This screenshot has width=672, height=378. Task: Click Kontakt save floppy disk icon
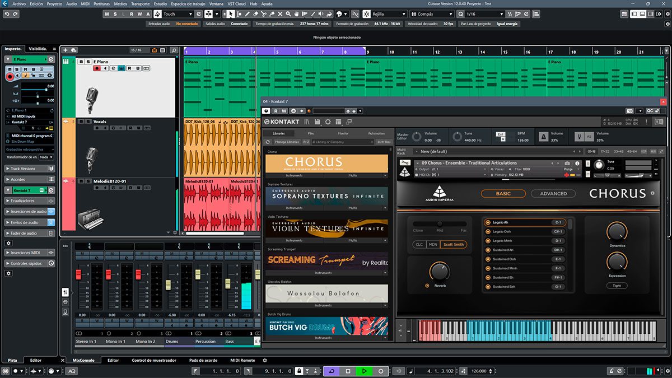coord(318,122)
